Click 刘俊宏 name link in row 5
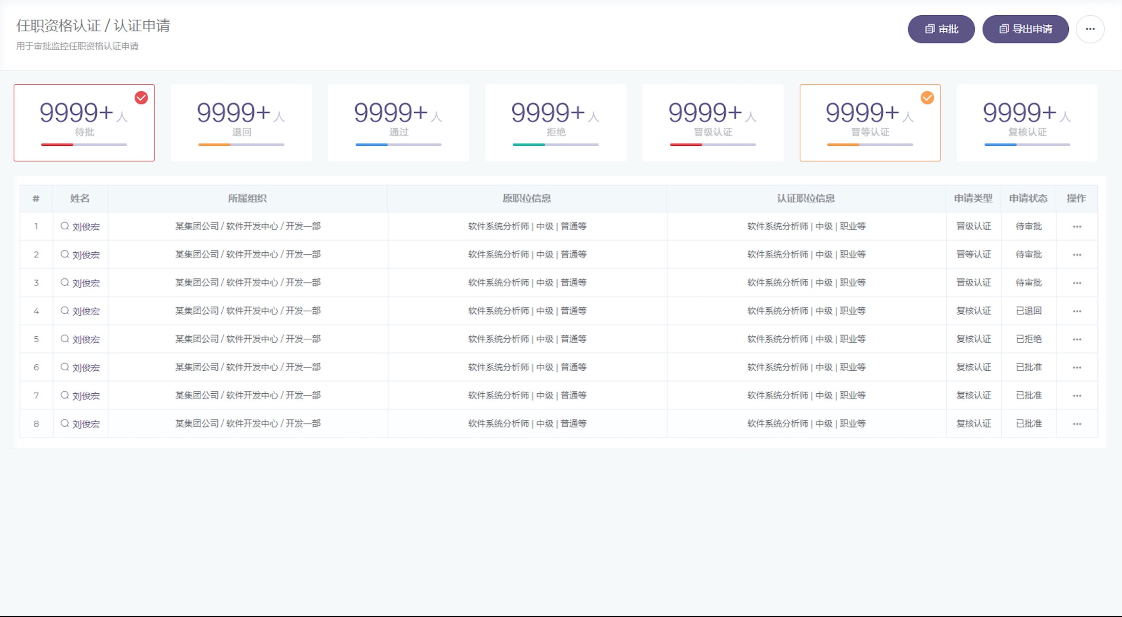 (x=86, y=340)
